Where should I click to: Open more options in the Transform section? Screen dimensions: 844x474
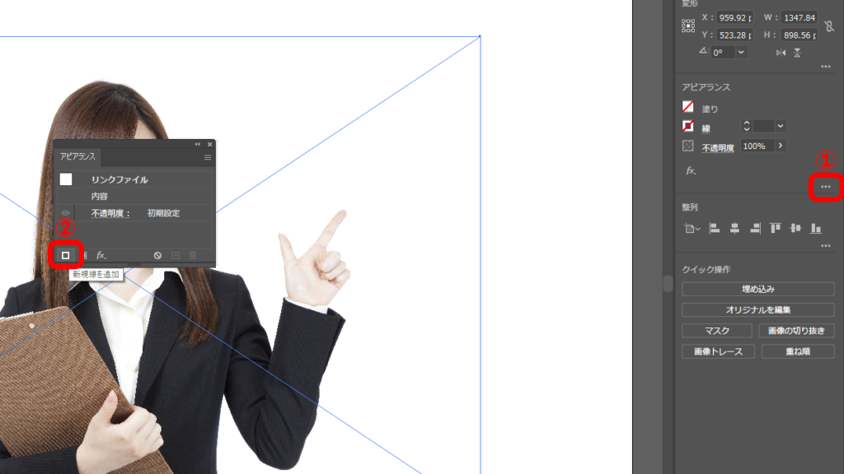[826, 67]
